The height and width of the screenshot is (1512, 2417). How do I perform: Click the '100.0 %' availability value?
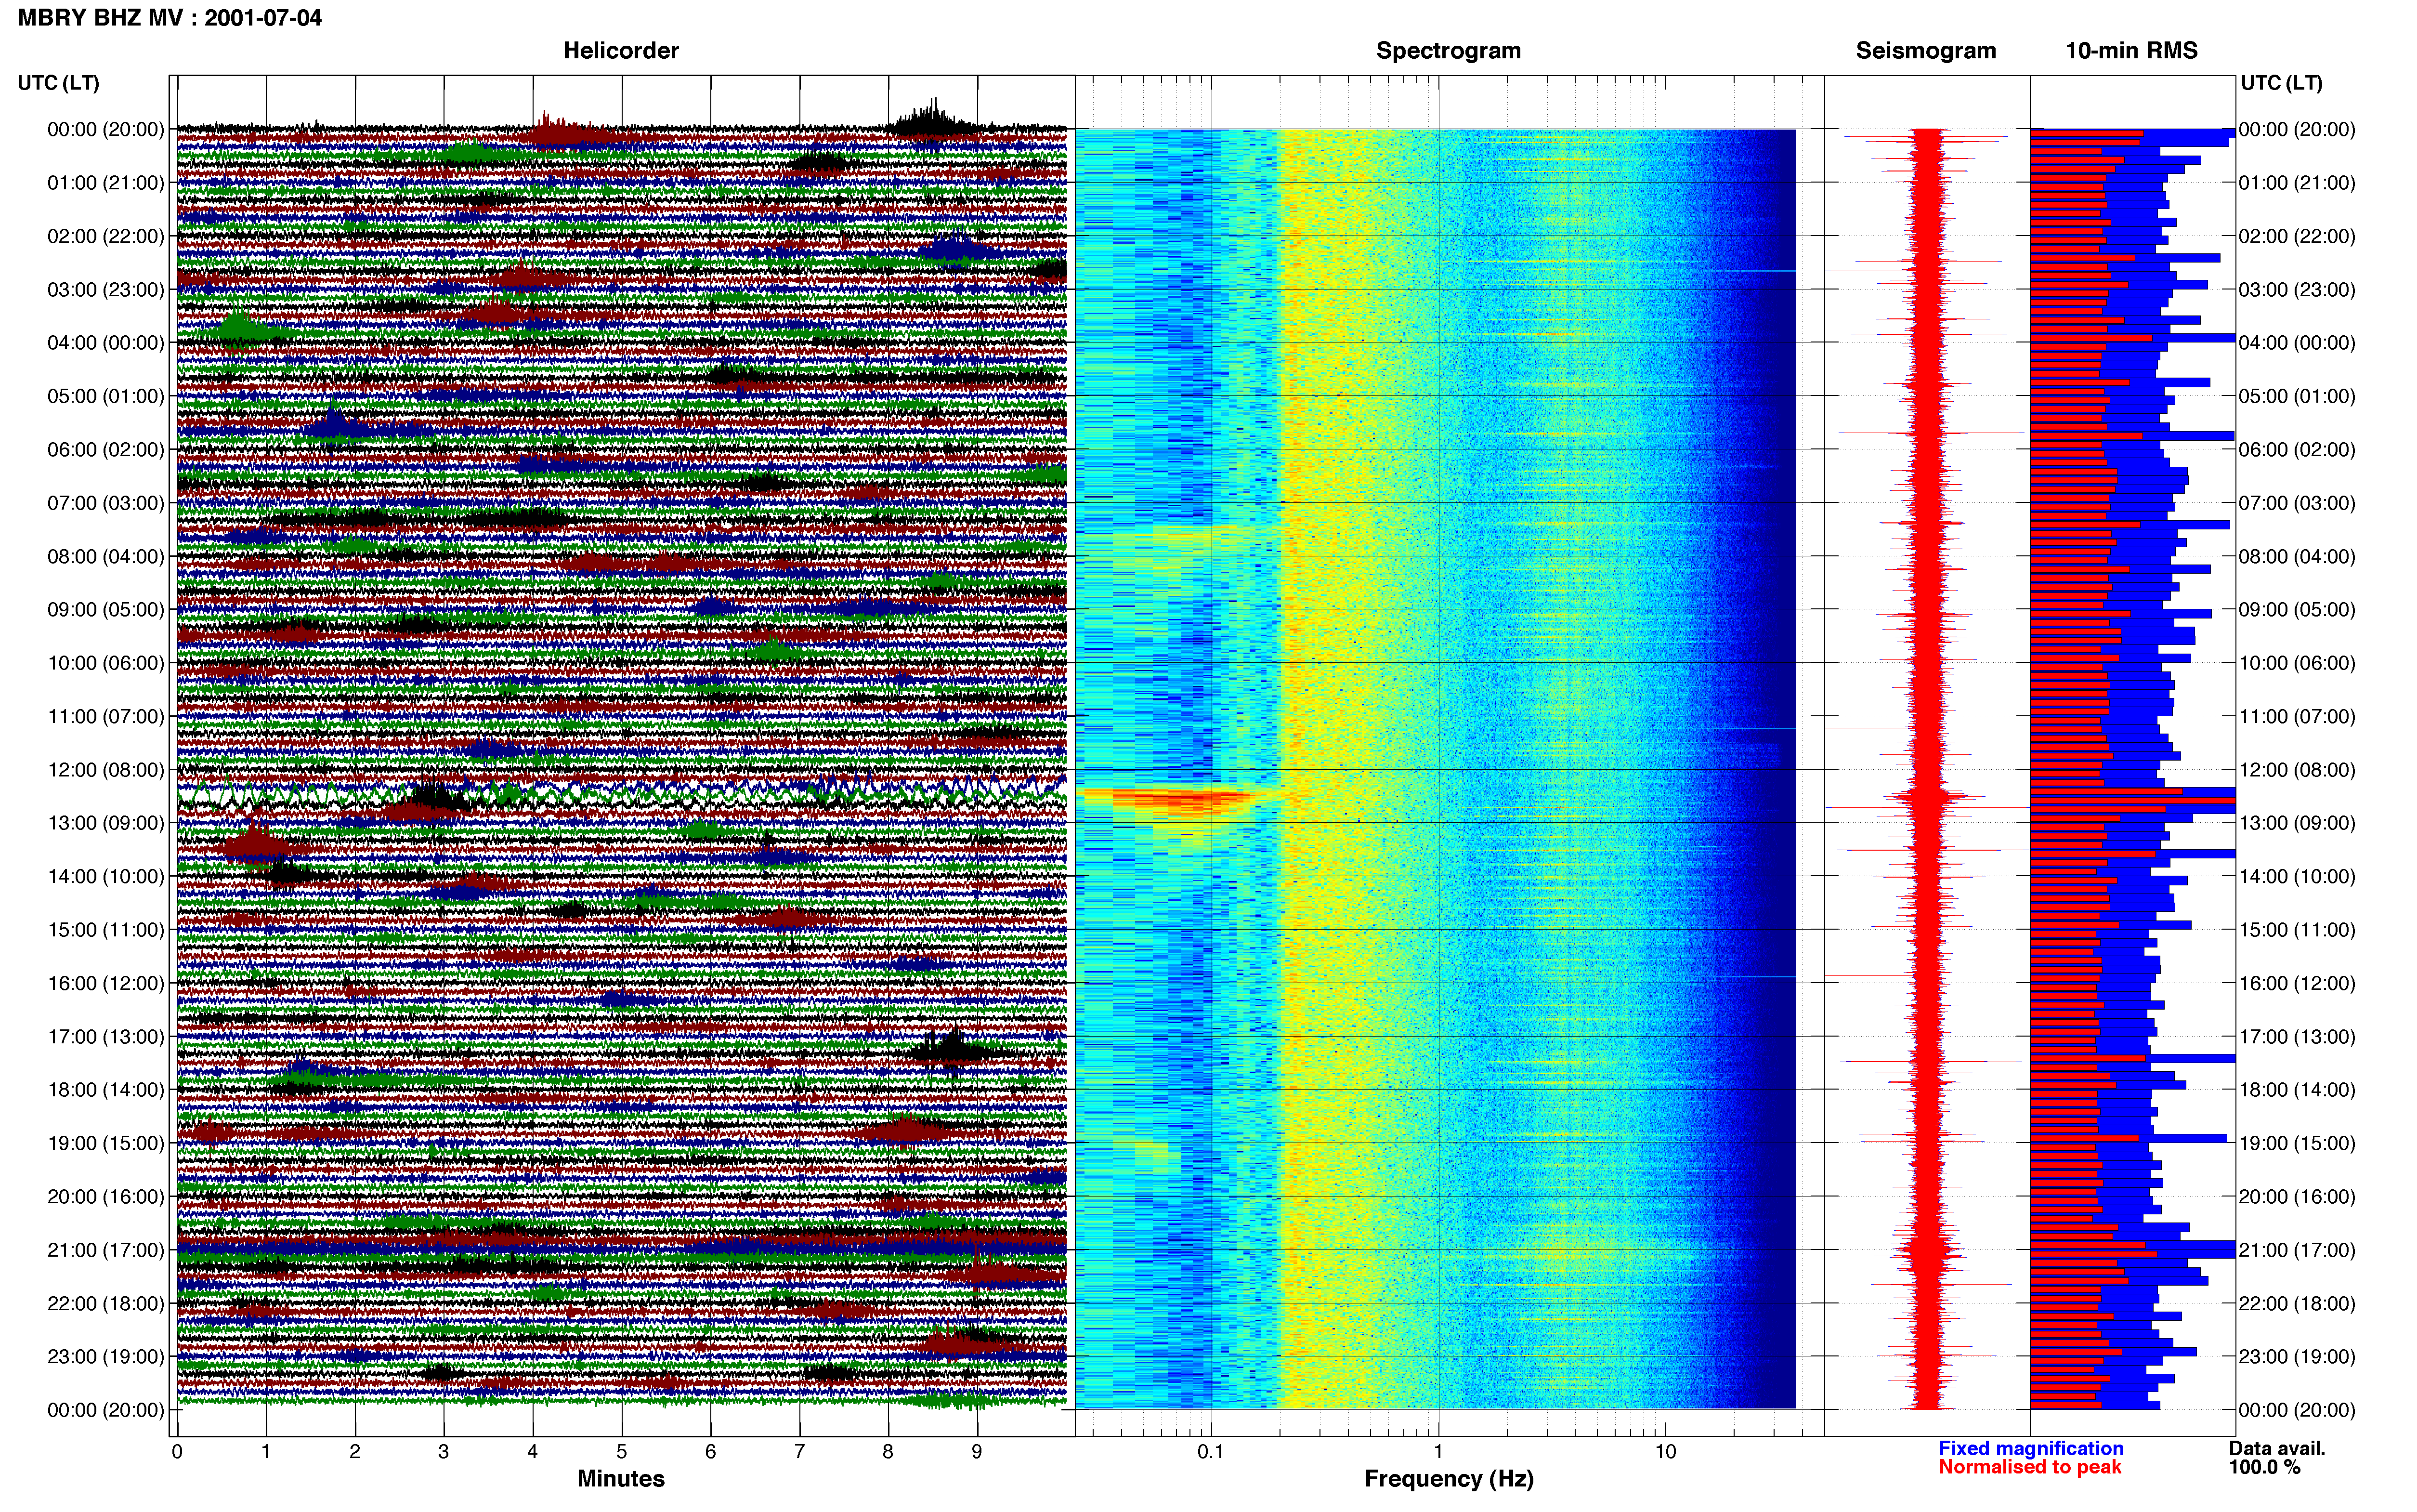pos(2264,1467)
